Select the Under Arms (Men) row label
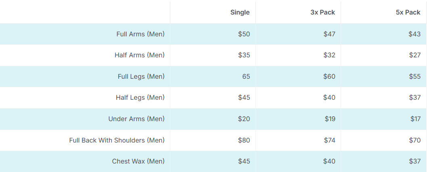 point(136,119)
